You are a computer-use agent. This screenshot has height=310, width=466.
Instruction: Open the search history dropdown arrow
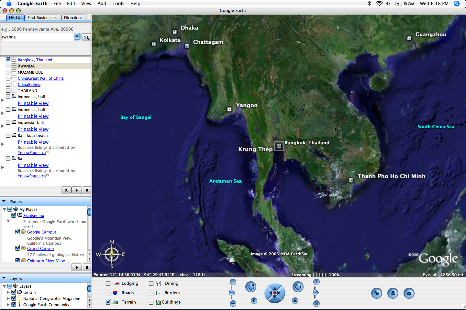(77, 37)
